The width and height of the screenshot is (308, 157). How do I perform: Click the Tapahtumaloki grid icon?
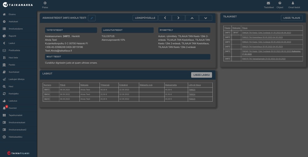pyautogui.click(x=4, y=115)
